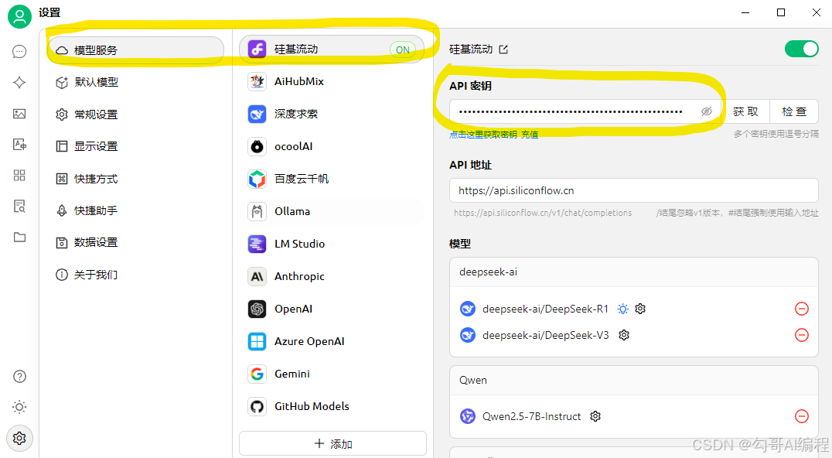Select the Gemini provider
This screenshot has height=458, width=832.
coord(332,374)
